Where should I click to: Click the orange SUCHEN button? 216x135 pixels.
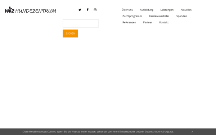(70, 33)
